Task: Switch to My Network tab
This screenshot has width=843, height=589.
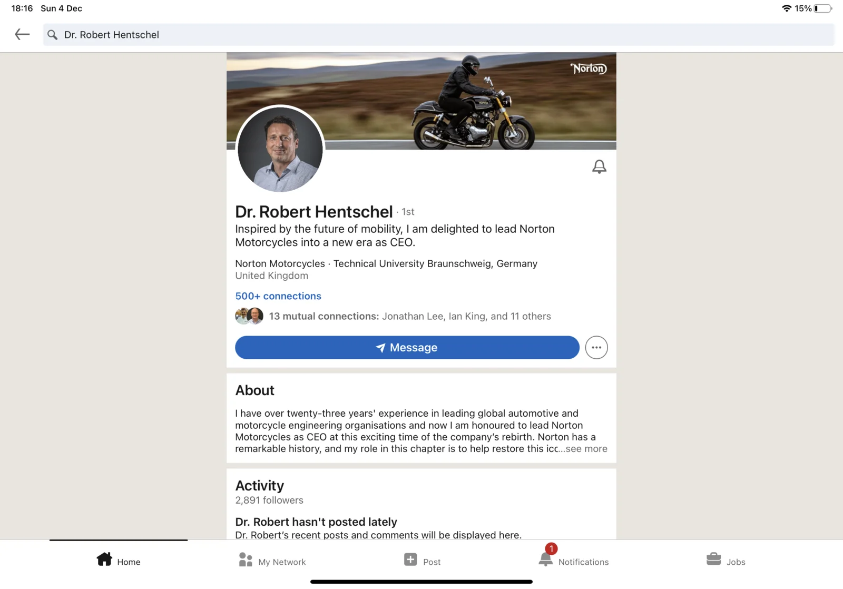Action: tap(272, 561)
